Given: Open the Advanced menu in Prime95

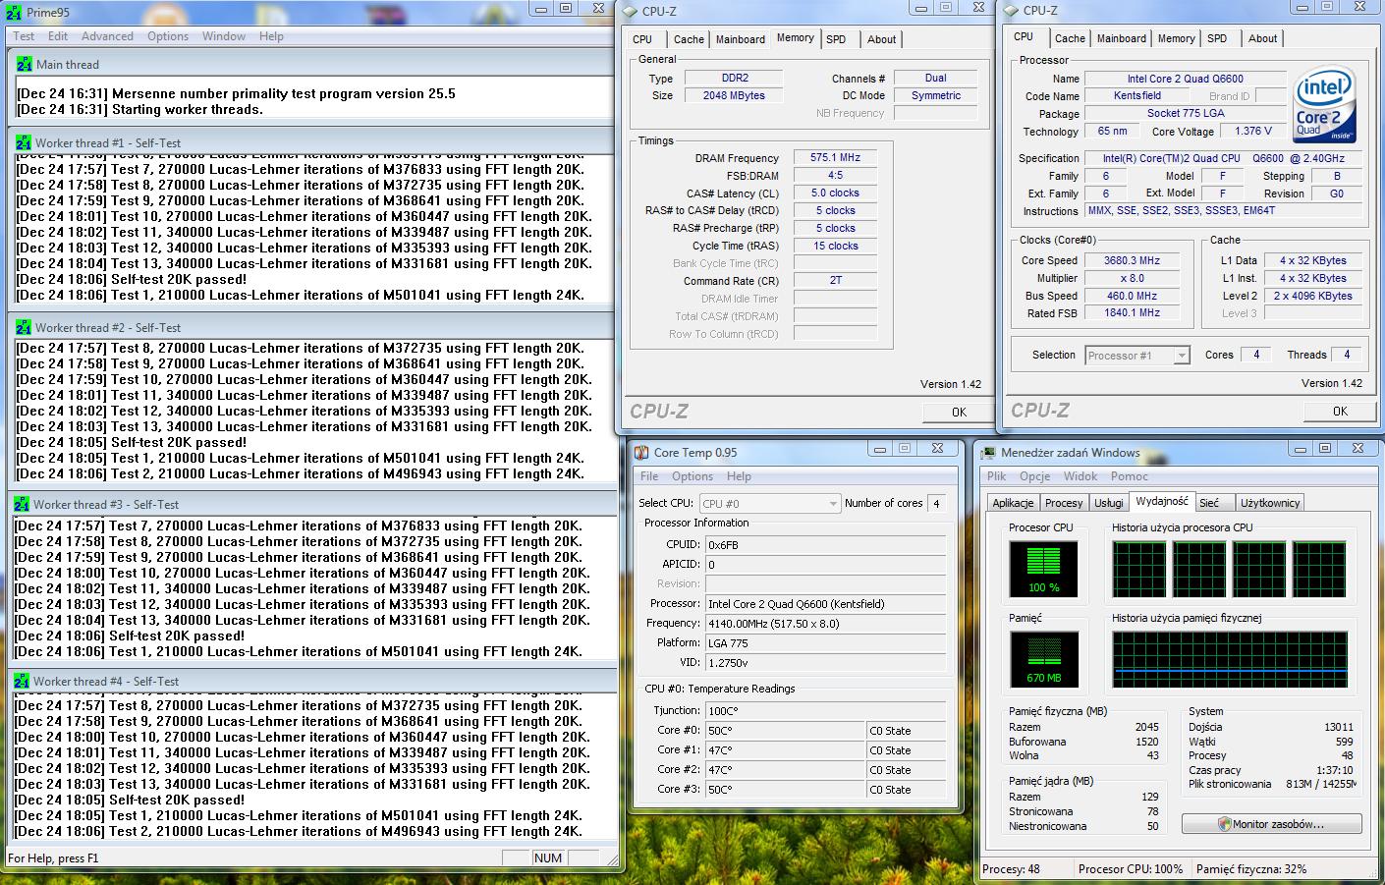Looking at the screenshot, I should pos(107,36).
